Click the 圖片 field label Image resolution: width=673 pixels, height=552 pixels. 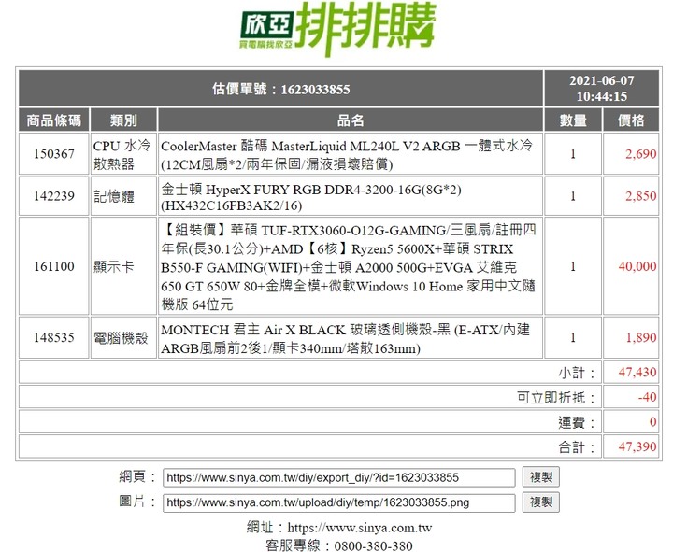pos(136,502)
